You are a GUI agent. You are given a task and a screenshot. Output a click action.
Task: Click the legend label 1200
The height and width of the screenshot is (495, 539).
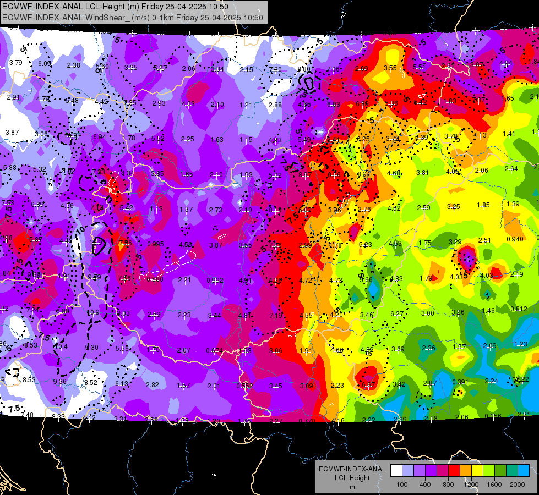[x=471, y=485]
